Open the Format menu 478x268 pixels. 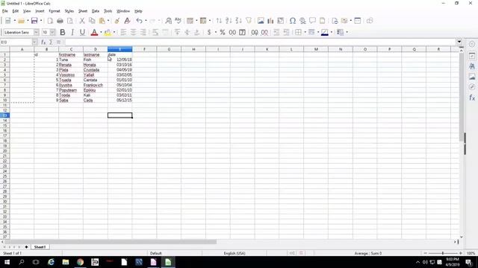[55, 11]
